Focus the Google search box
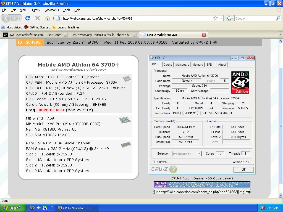The width and height of the screenshot is (283, 212). point(255,18)
